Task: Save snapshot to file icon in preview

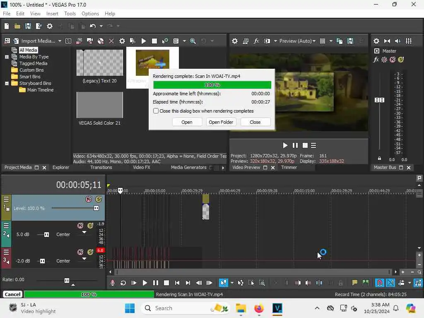Action: tap(350, 41)
